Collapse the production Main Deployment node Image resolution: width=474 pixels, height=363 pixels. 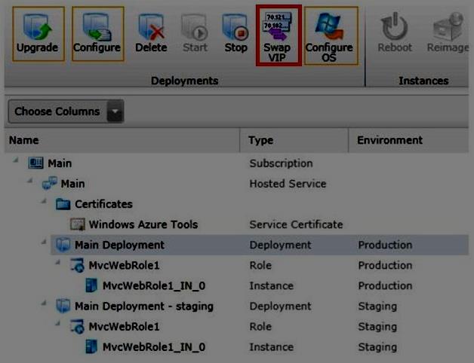pyautogui.click(x=44, y=242)
